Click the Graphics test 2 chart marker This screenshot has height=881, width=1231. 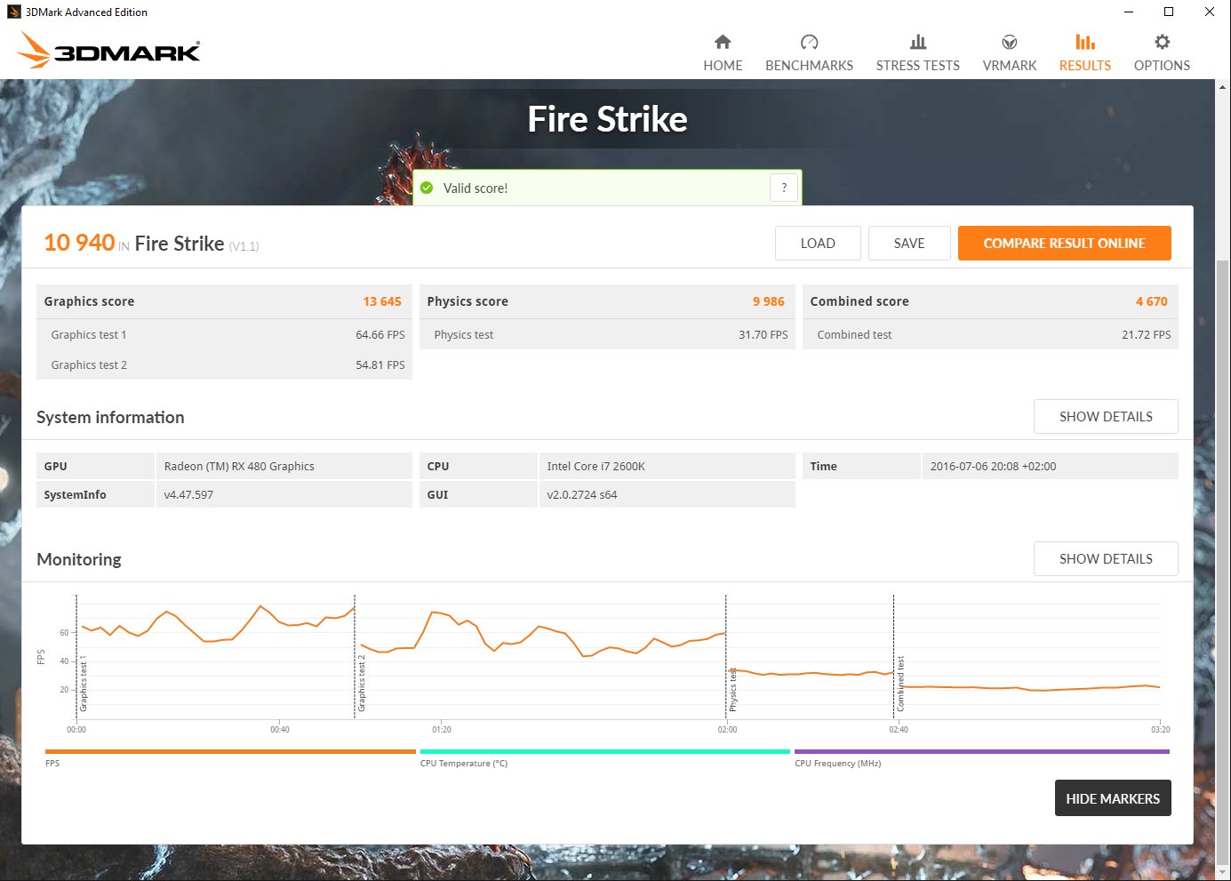362,684
